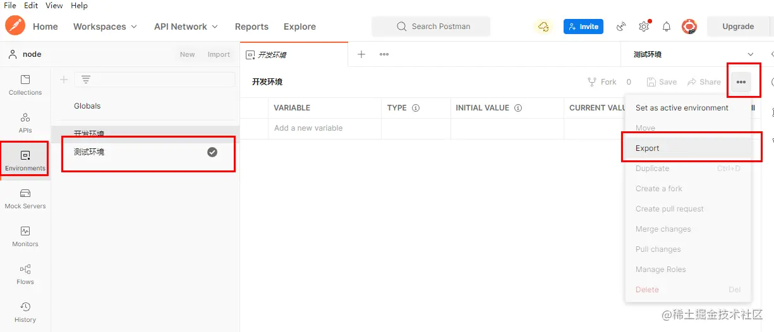Choose Delete from the context menu

(688, 290)
